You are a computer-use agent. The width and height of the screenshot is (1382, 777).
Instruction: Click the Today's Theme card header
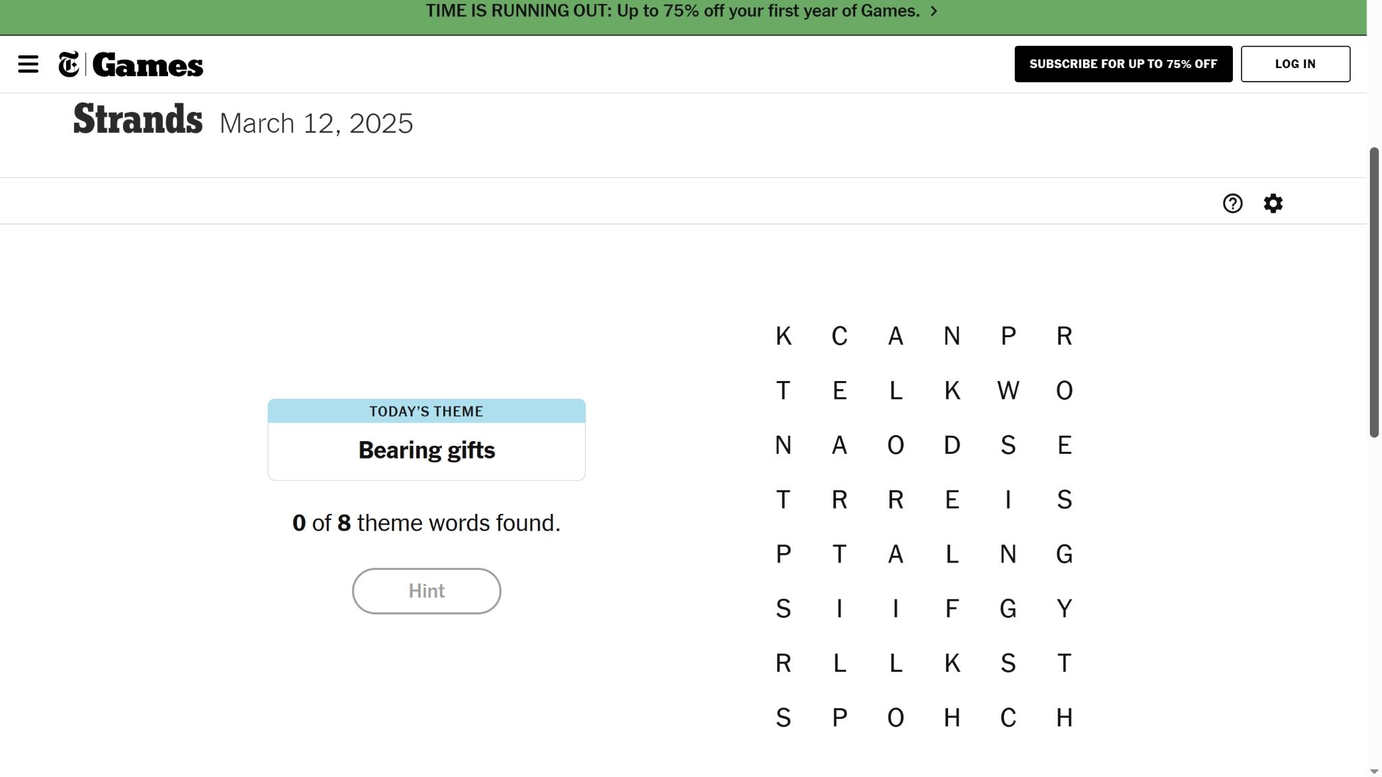(x=426, y=411)
